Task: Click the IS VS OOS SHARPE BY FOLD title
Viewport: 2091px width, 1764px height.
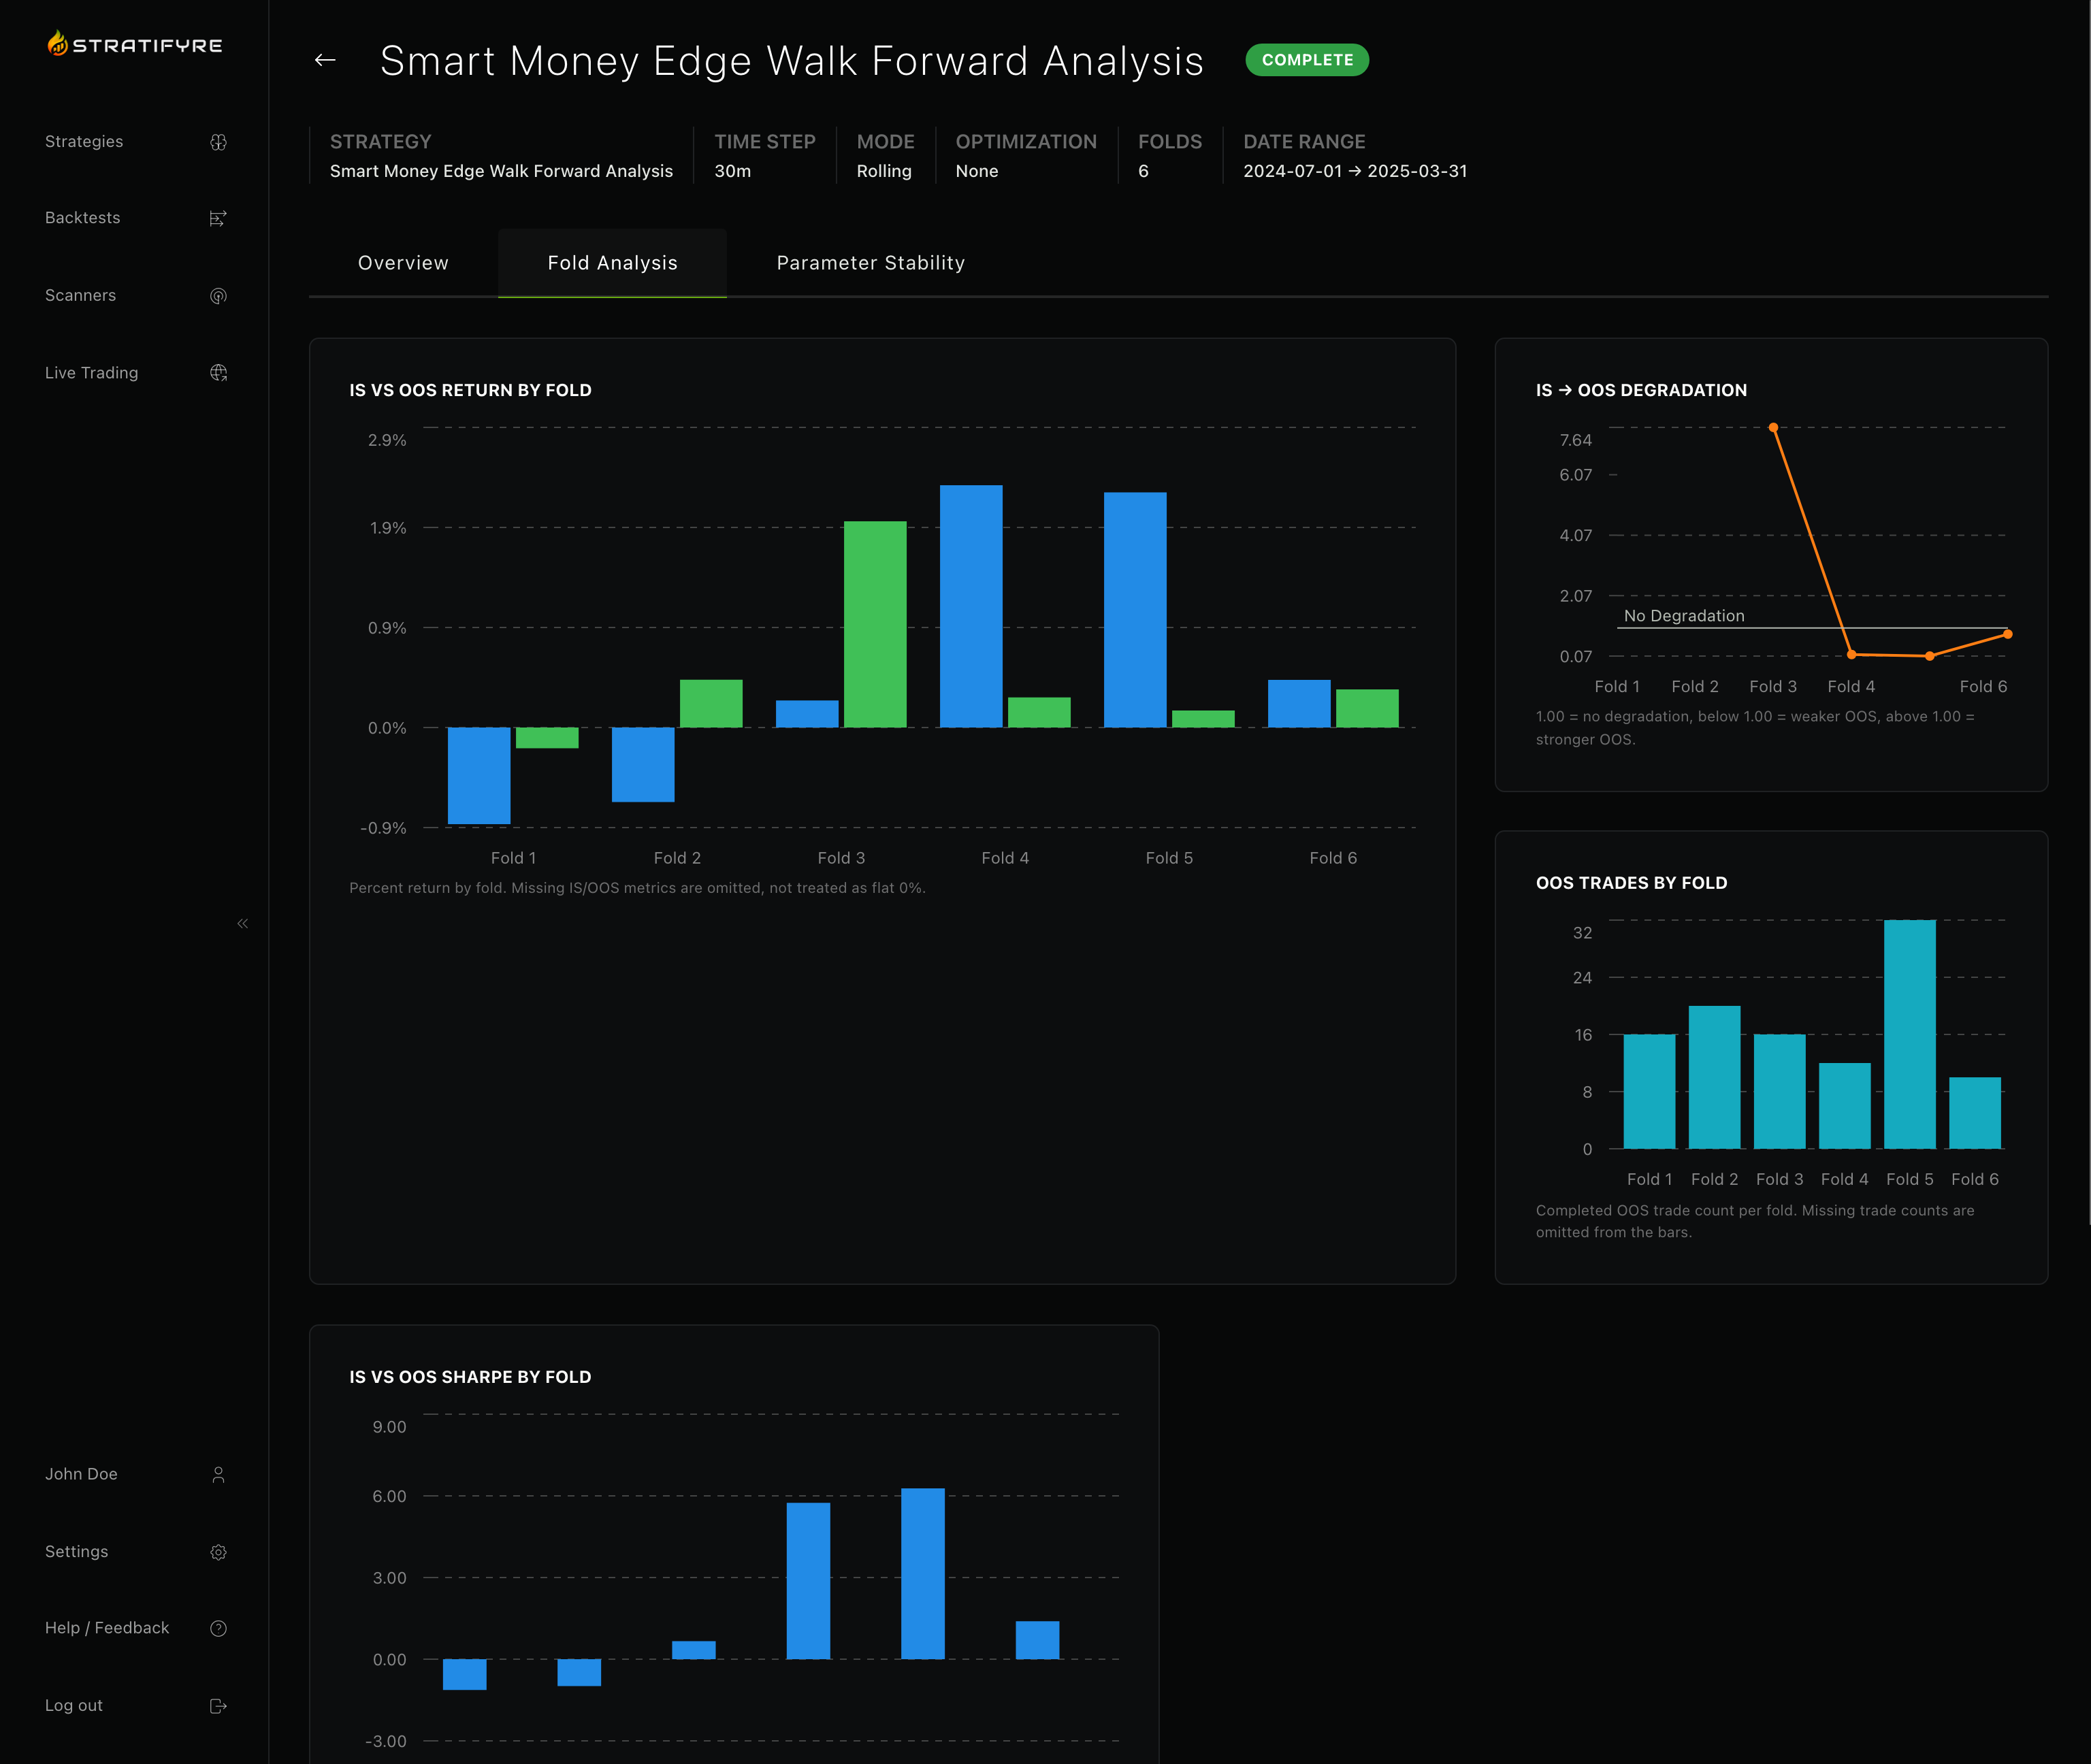Action: (470, 1377)
